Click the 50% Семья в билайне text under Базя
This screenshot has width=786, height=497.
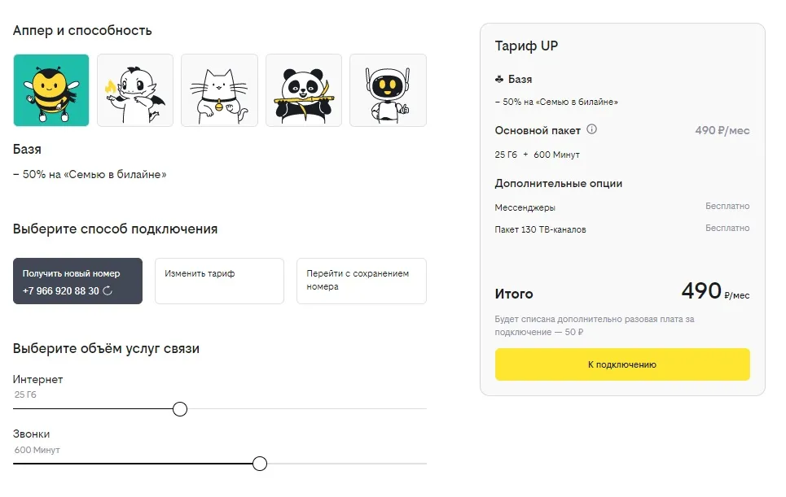90,174
